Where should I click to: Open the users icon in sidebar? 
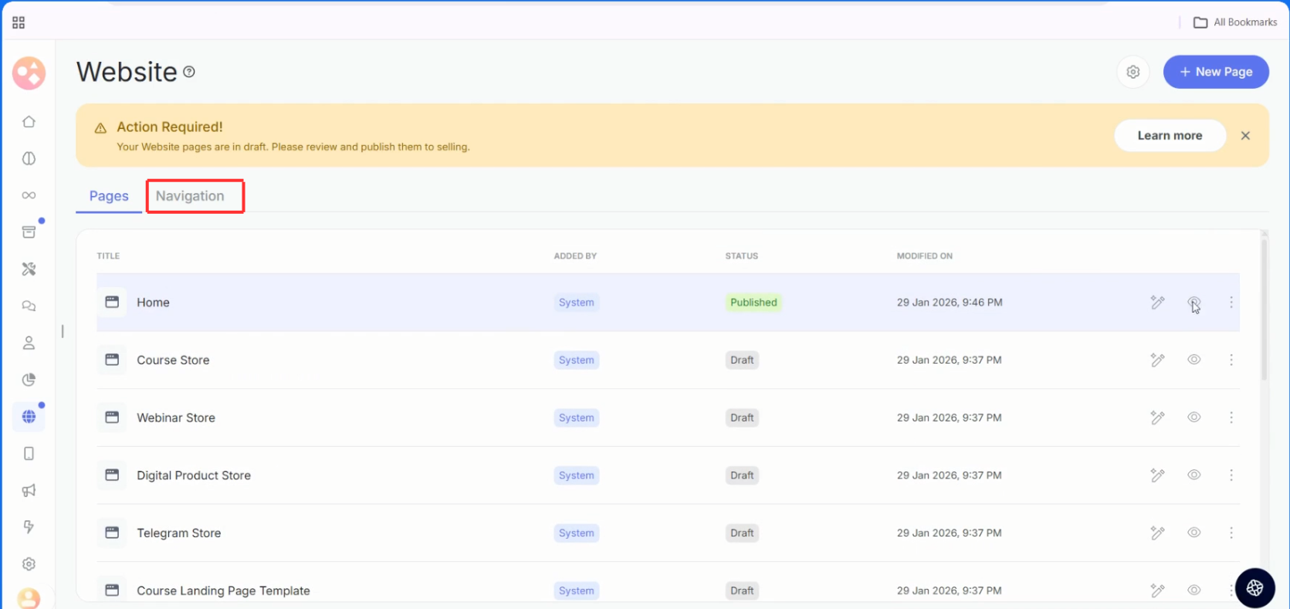(x=29, y=343)
